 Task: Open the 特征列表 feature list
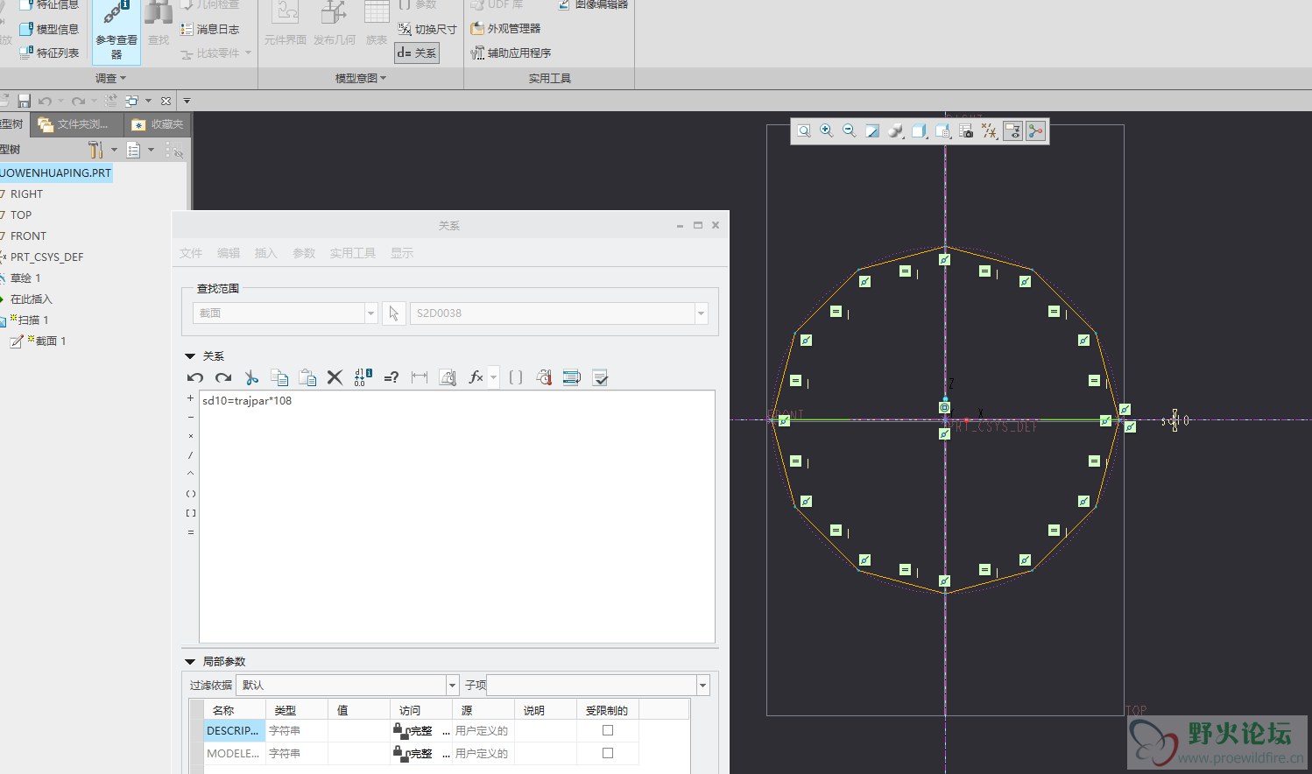tap(49, 53)
